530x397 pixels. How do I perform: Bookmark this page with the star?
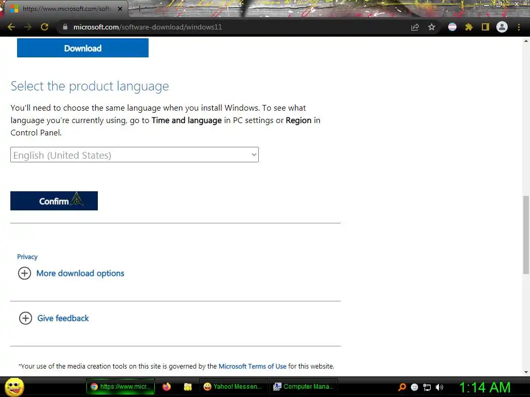click(x=432, y=27)
